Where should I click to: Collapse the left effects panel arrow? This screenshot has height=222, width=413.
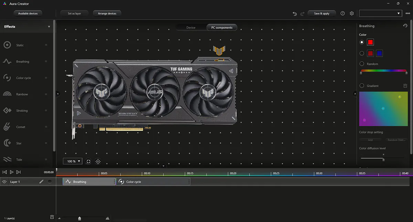(57, 94)
